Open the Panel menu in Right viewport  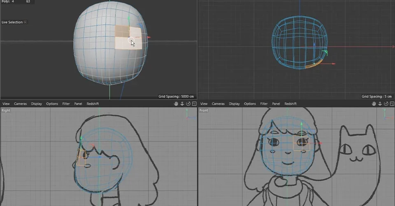point(78,104)
